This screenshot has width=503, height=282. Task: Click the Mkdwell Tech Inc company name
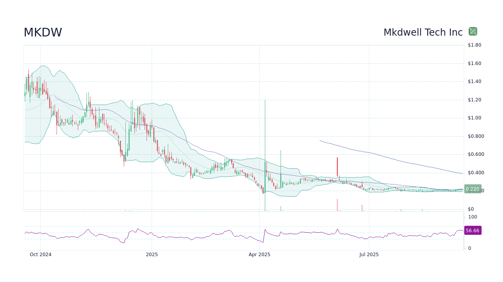[423, 32]
